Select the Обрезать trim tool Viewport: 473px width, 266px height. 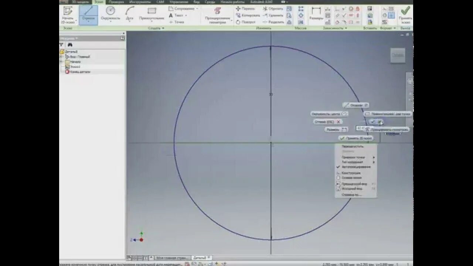click(x=273, y=8)
